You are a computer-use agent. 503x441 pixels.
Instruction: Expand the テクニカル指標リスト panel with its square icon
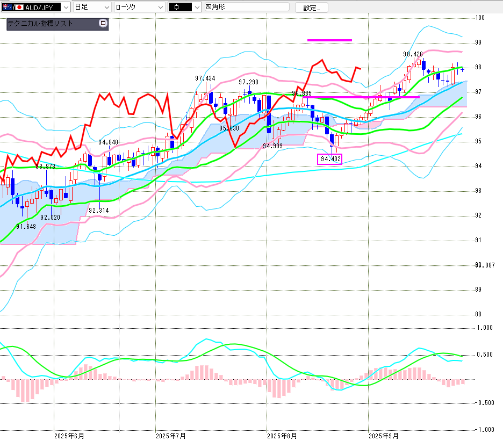[103, 24]
